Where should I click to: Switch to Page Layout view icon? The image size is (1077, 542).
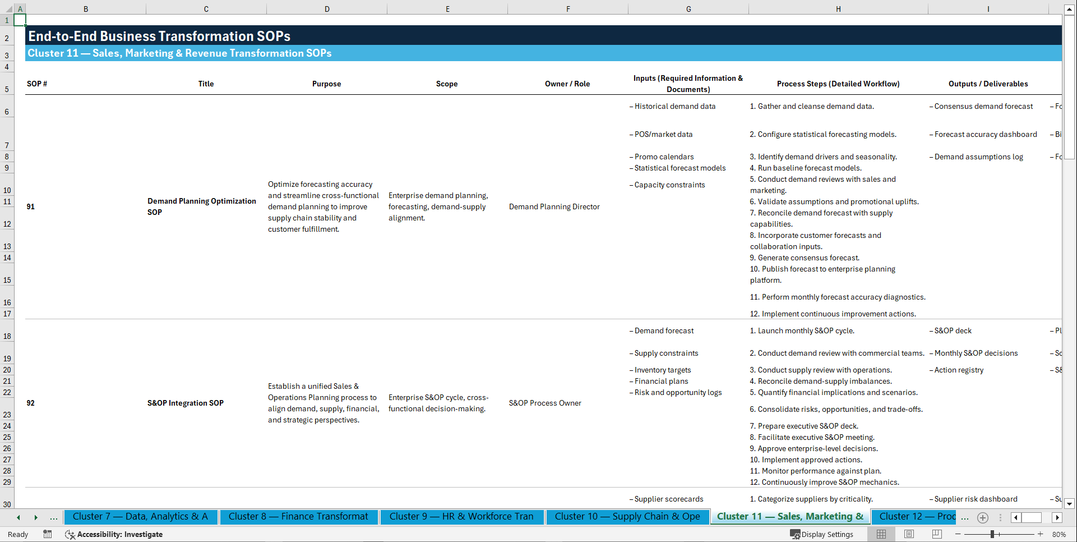(x=909, y=534)
